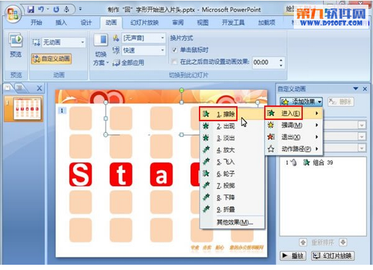Choose the 1. 擦除 wipe entrance effect
373x270 pixels.
tap(232, 114)
